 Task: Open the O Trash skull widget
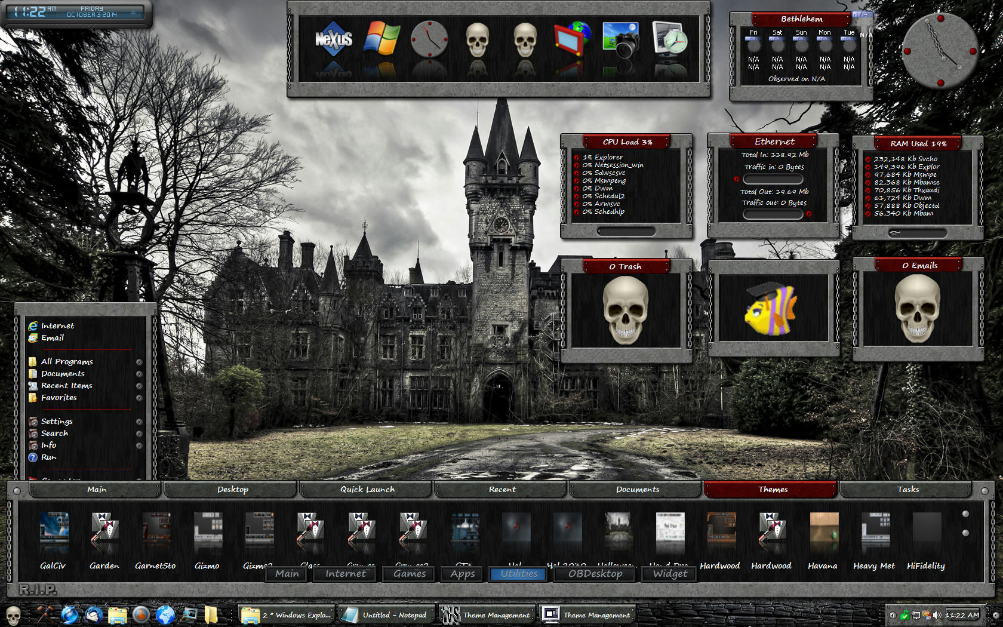coord(626,310)
